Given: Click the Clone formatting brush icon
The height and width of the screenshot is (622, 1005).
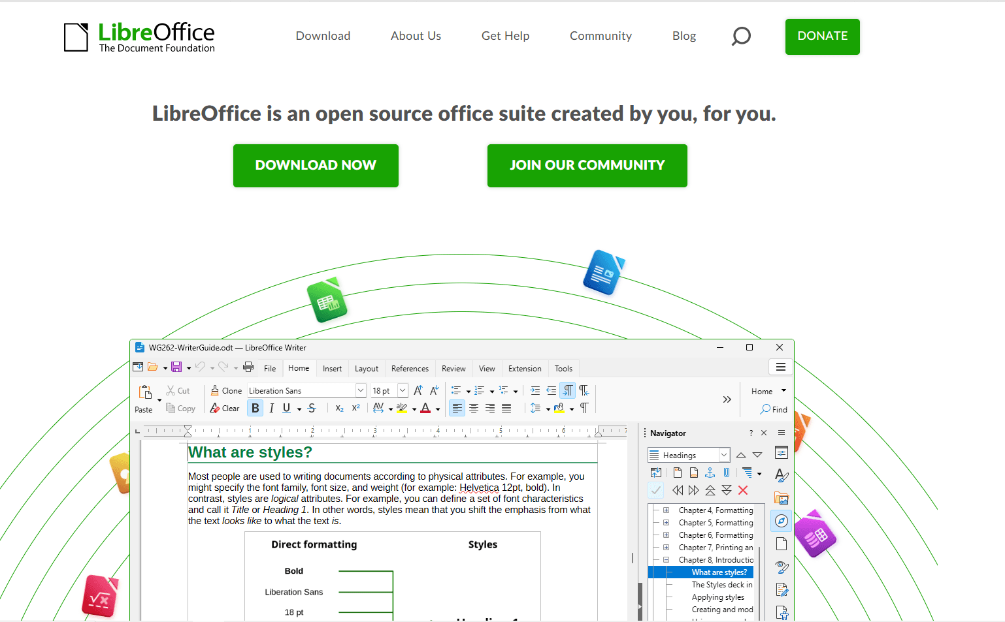Looking at the screenshot, I should click(215, 390).
